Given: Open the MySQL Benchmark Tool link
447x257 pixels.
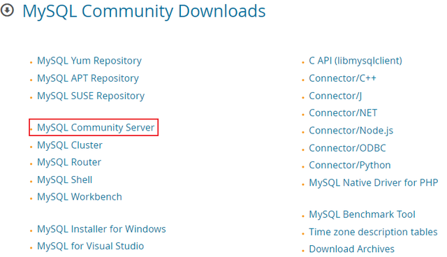Looking at the screenshot, I should (362, 214).
